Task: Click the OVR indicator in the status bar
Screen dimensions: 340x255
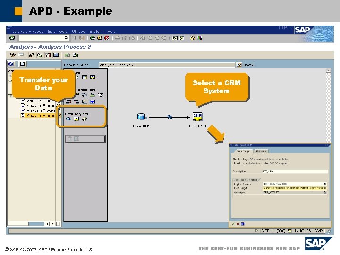Action: [319, 231]
